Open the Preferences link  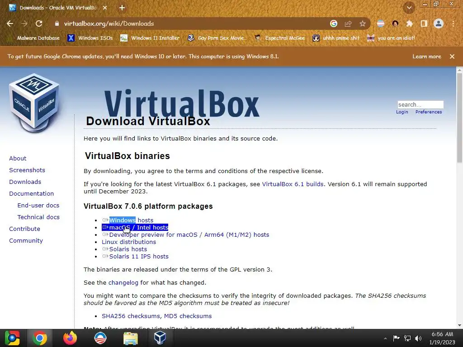(x=429, y=112)
